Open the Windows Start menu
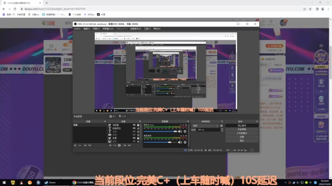 click(4, 182)
